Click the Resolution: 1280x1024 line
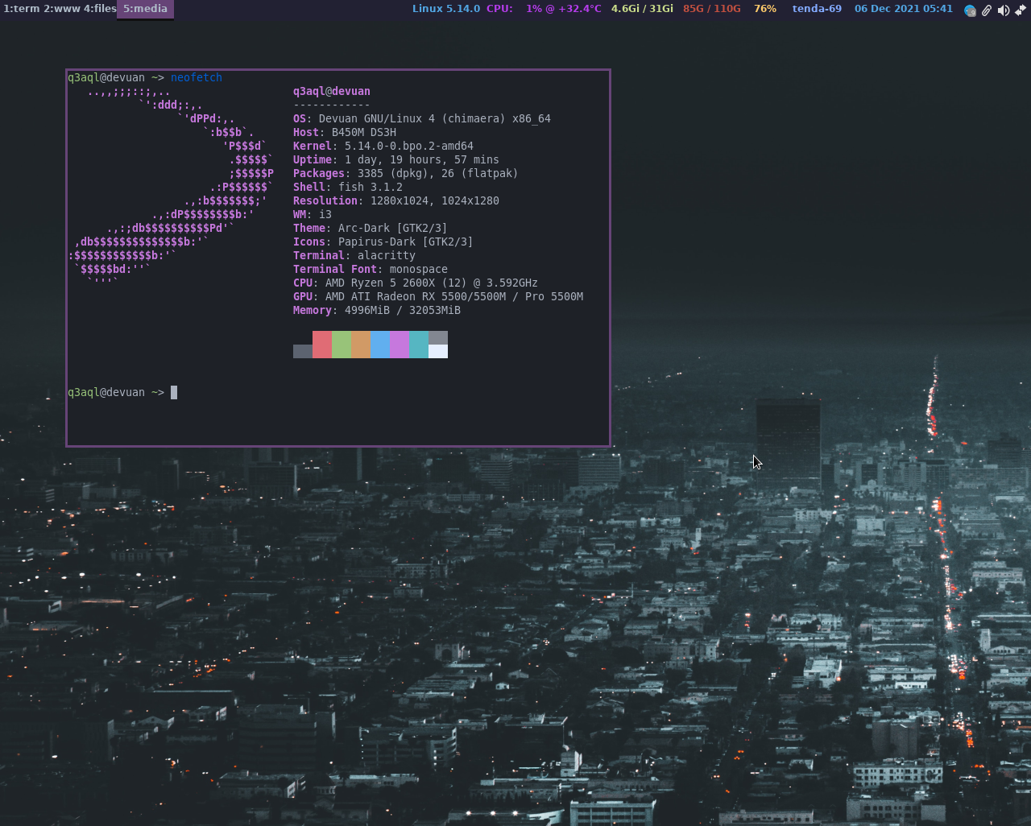 tap(396, 200)
